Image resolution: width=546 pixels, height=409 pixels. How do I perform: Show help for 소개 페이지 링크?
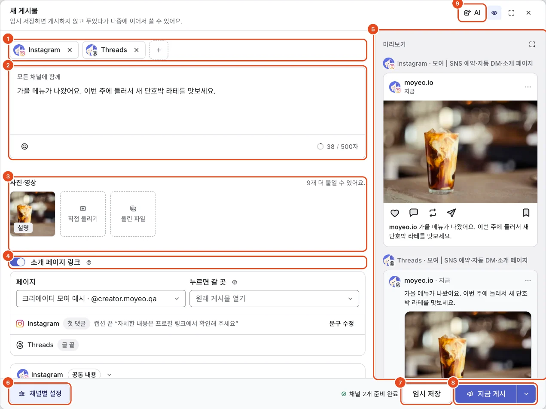click(89, 262)
